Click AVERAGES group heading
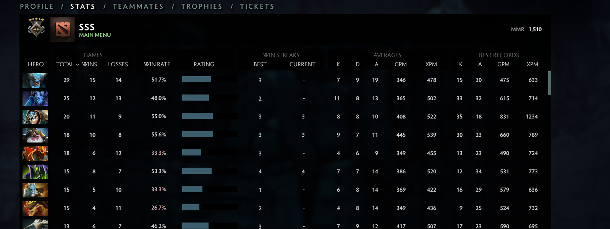The image size is (610, 229). [x=387, y=55]
